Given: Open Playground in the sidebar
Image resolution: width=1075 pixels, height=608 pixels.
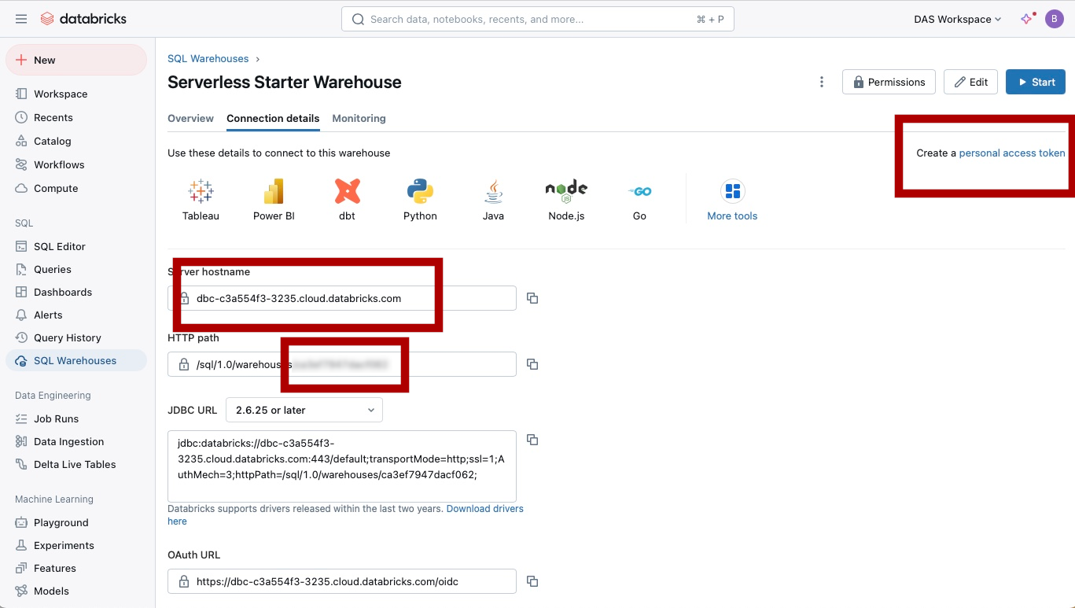Looking at the screenshot, I should click(x=75, y=522).
